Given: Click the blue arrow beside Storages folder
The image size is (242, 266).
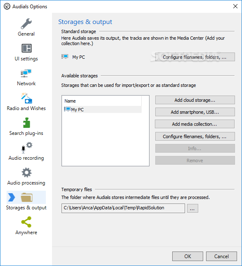Looking at the screenshot, I should point(11,197).
